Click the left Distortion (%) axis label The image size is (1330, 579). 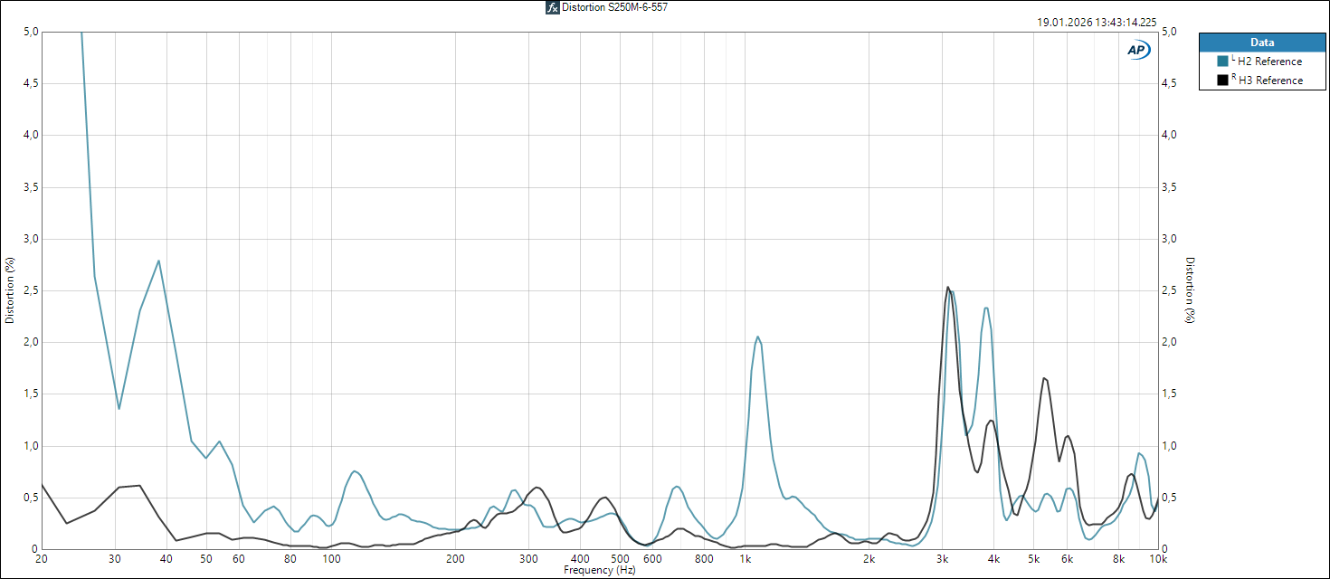tap(10, 289)
